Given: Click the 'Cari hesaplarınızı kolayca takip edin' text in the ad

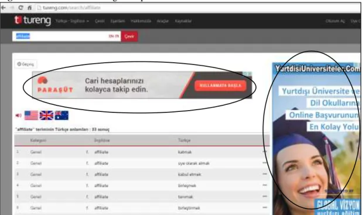Looking at the screenshot, I should 117,85.
